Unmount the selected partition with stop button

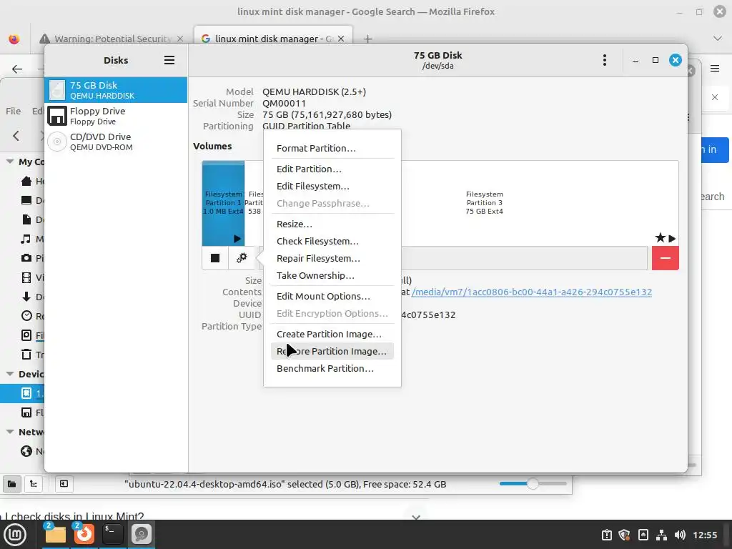pyautogui.click(x=215, y=258)
